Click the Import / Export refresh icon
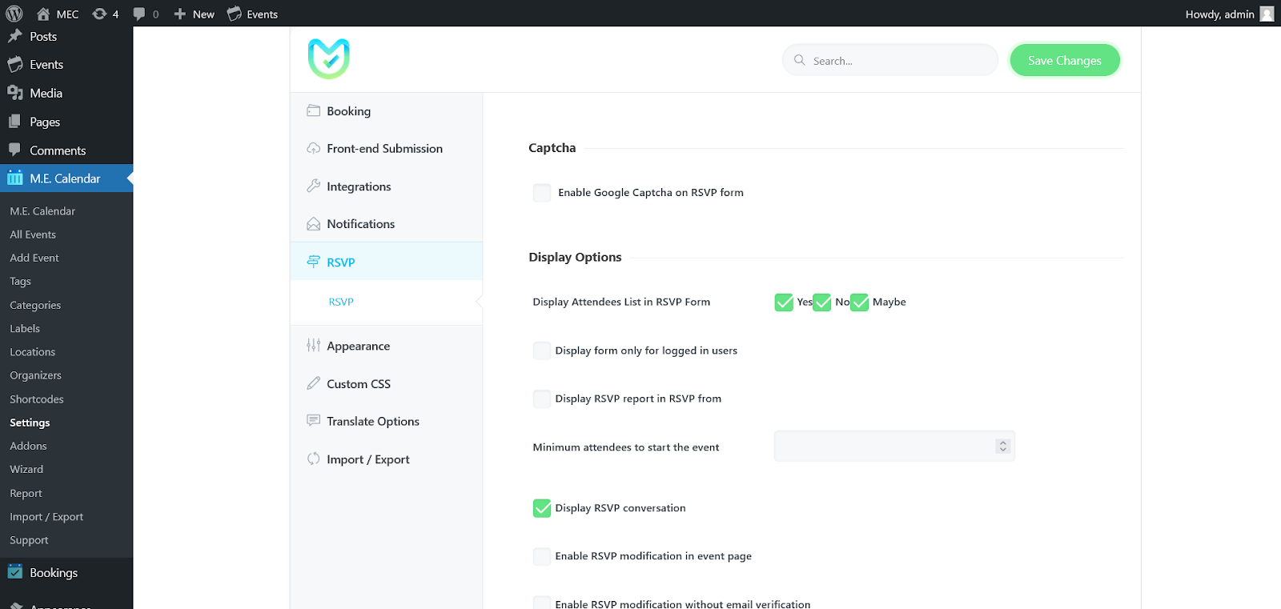The image size is (1281, 609). tap(313, 459)
